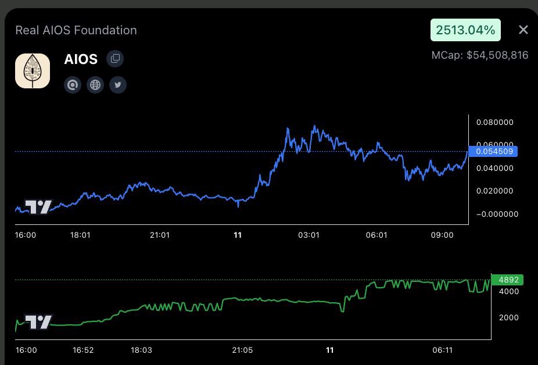This screenshot has width=538, height=365.
Task: Toggle the green 2513.04% change badge
Action: click(465, 29)
